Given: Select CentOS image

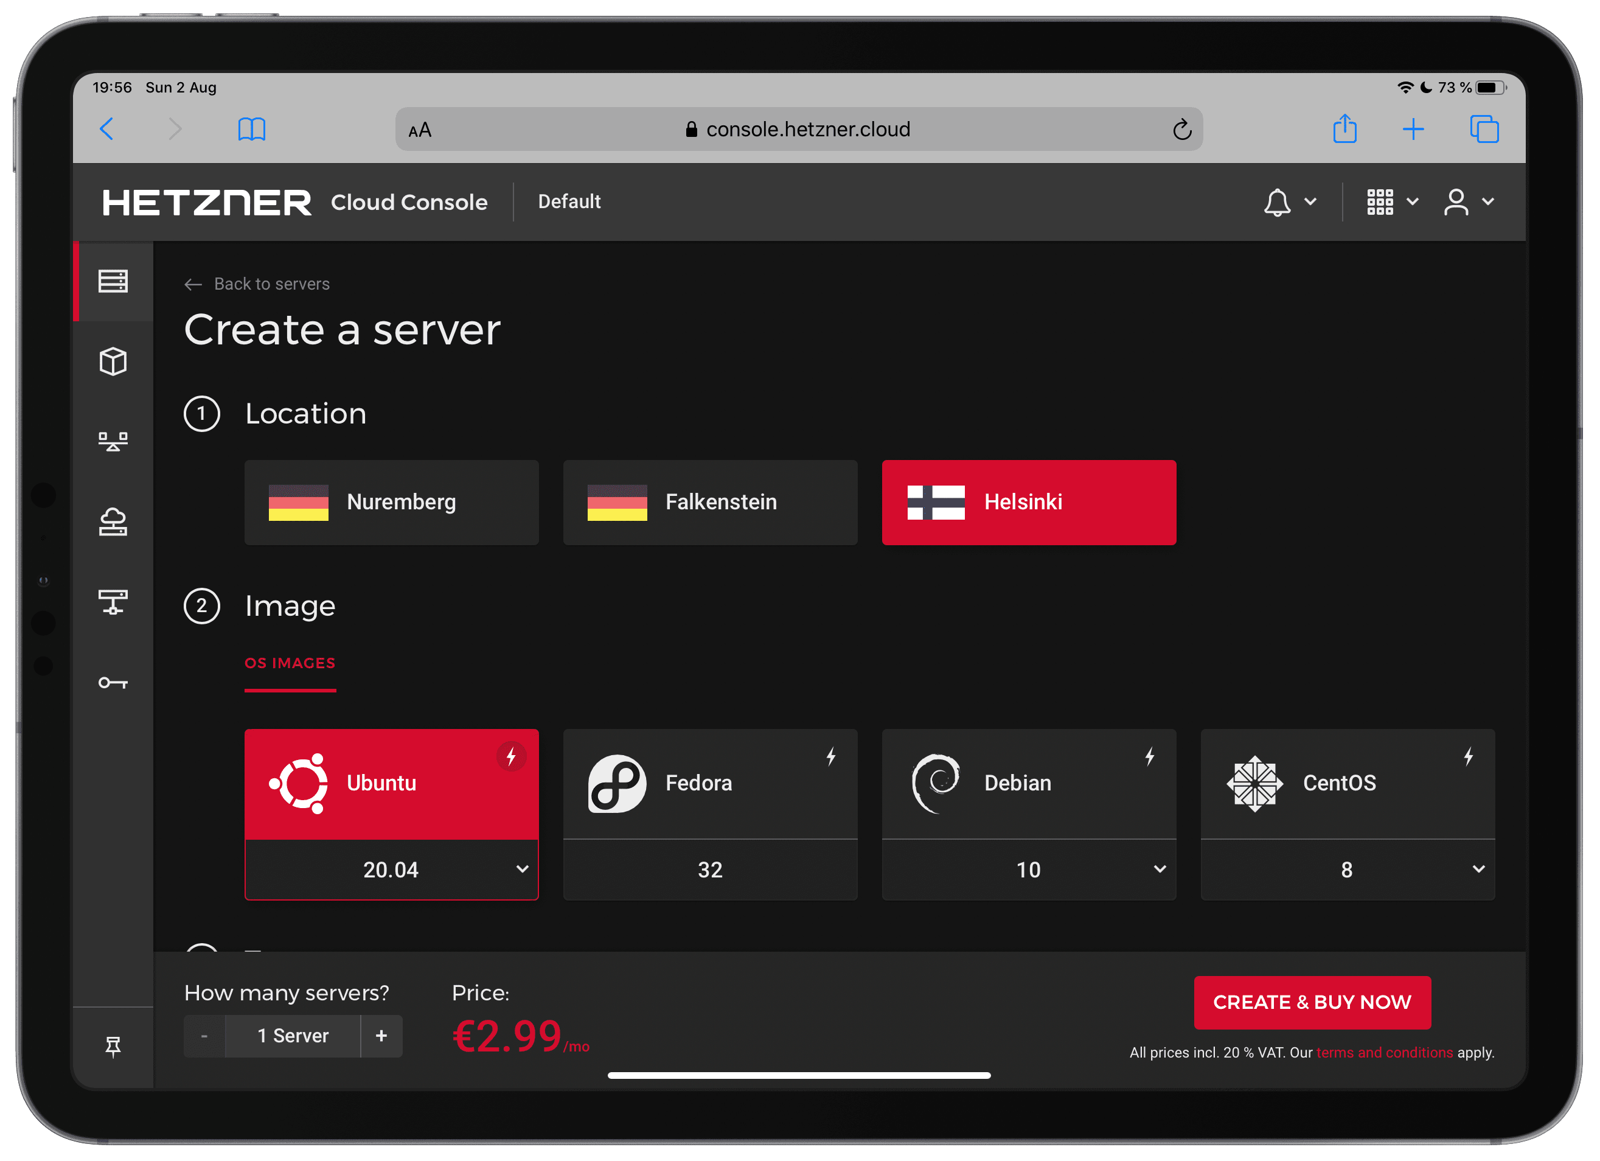Looking at the screenshot, I should pyautogui.click(x=1348, y=784).
